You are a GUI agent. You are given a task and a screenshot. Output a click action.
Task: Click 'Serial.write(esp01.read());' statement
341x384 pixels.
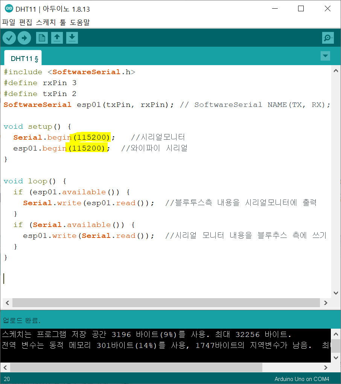(88, 203)
